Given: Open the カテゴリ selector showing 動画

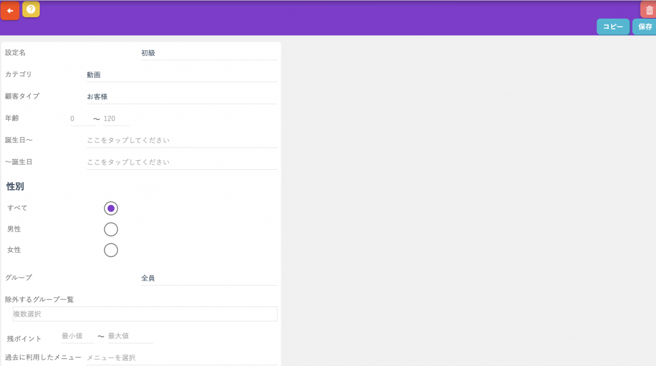Looking at the screenshot, I should [181, 75].
